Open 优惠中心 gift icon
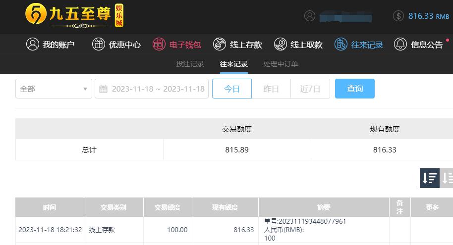The width and height of the screenshot is (453, 245). tap(98, 44)
